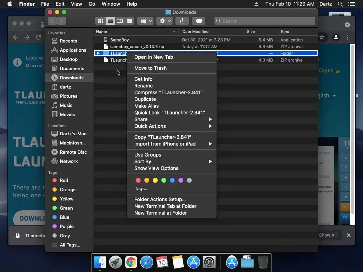
Task: Go back in Finder navigation
Action: 52,21
